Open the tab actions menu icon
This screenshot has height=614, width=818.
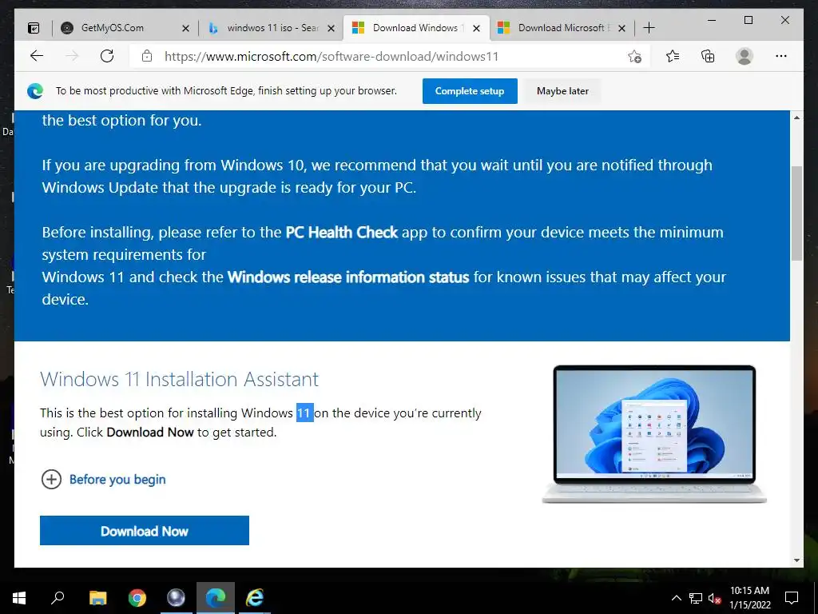[34, 28]
